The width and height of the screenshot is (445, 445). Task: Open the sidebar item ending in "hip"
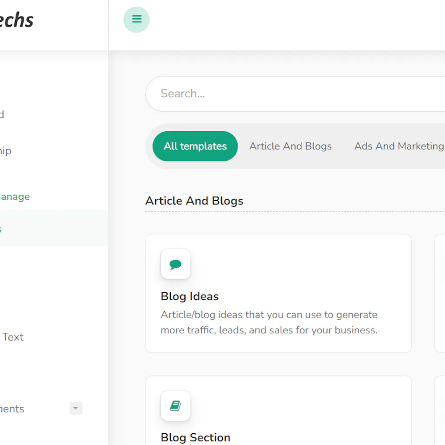point(6,151)
